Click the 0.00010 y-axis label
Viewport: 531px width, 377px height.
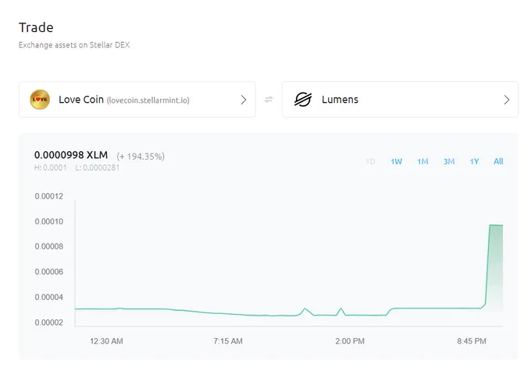tap(48, 222)
